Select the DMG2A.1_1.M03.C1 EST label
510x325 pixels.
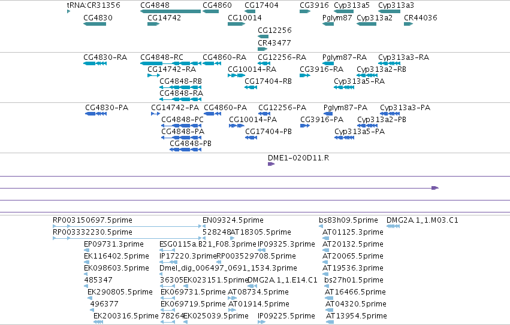423,220
